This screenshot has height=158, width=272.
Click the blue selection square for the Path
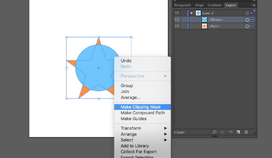click(x=252, y=26)
